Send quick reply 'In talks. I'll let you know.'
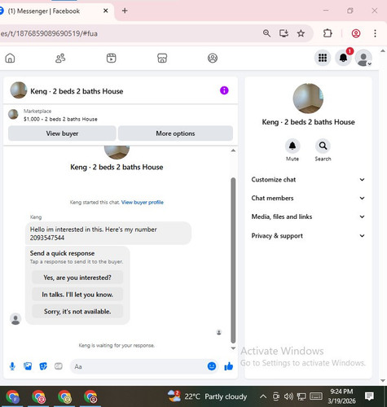The width and height of the screenshot is (387, 407). point(77,295)
